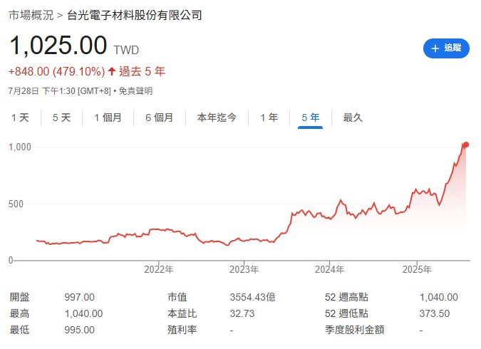Click the +848.00 (479.10%) change text
The height and width of the screenshot is (349, 481).
click(56, 71)
